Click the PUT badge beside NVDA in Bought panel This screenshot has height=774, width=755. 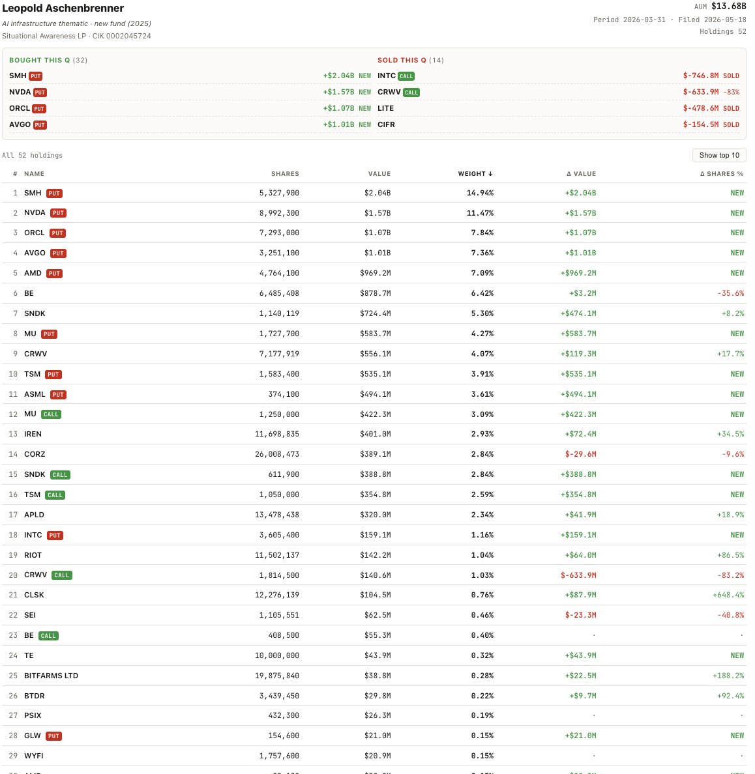(40, 93)
